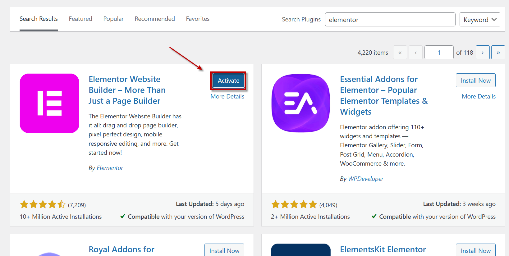Open the WPDeveloper author link

click(365, 179)
